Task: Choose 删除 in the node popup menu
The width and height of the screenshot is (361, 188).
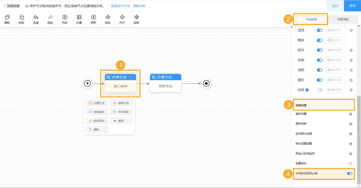Action: (96, 129)
